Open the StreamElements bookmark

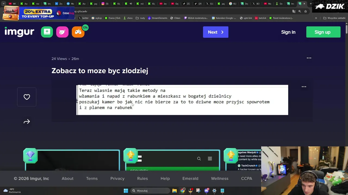157,18
